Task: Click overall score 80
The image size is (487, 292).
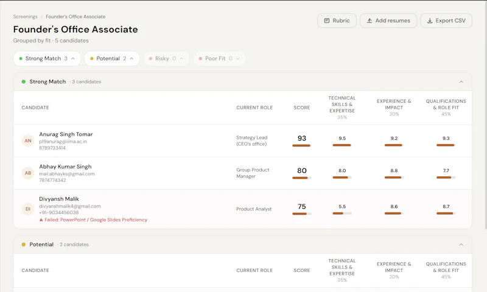Action: click(302, 170)
